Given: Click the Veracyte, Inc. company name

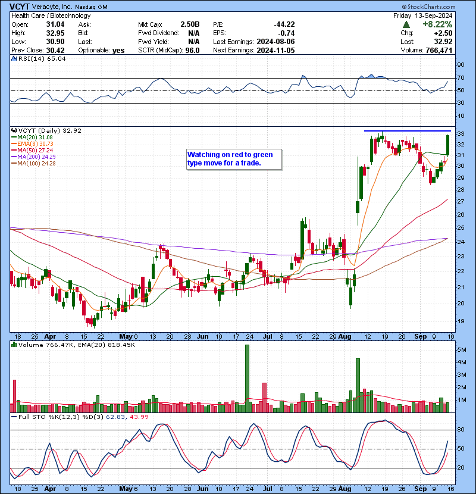Looking at the screenshot, I should click(x=52, y=7).
